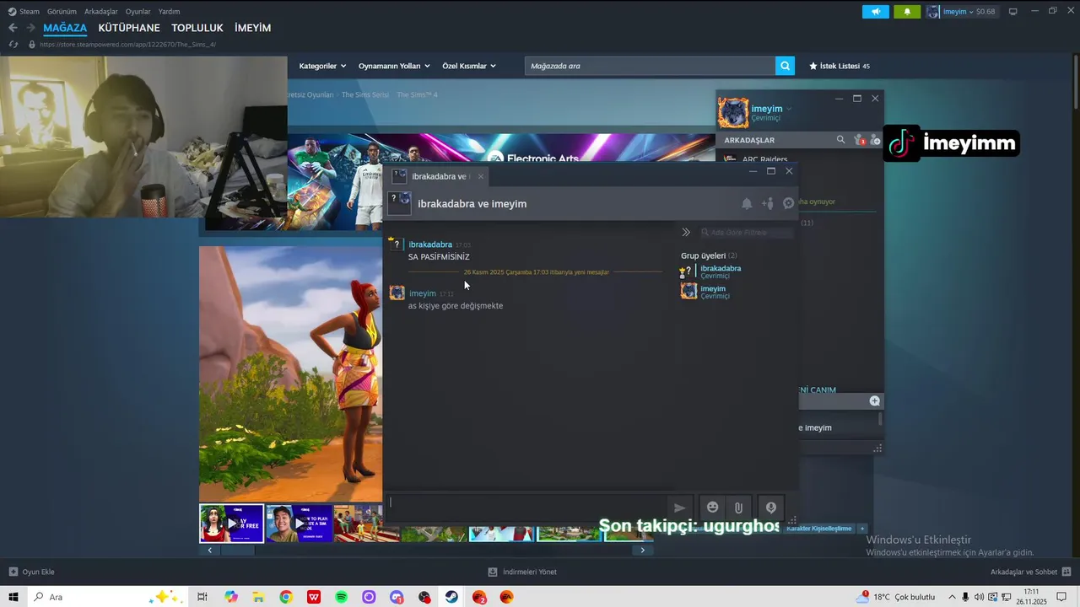Reload the store page
1080x607 pixels.
coord(13,45)
